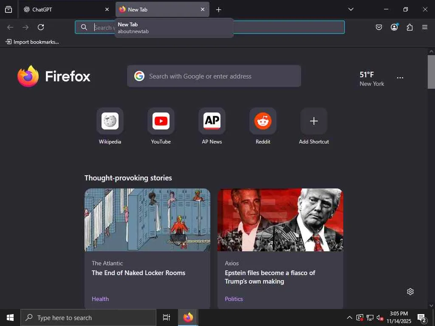Click the security warning tray icon
Screen dimensions: 435x326
tap(360, 318)
